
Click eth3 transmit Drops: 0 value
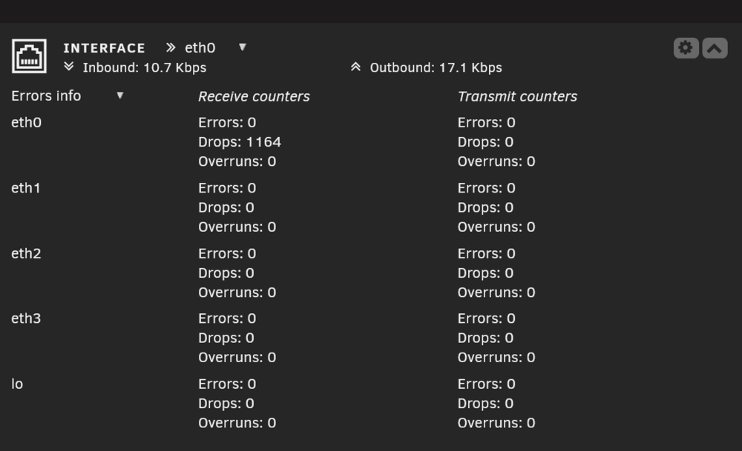point(485,338)
